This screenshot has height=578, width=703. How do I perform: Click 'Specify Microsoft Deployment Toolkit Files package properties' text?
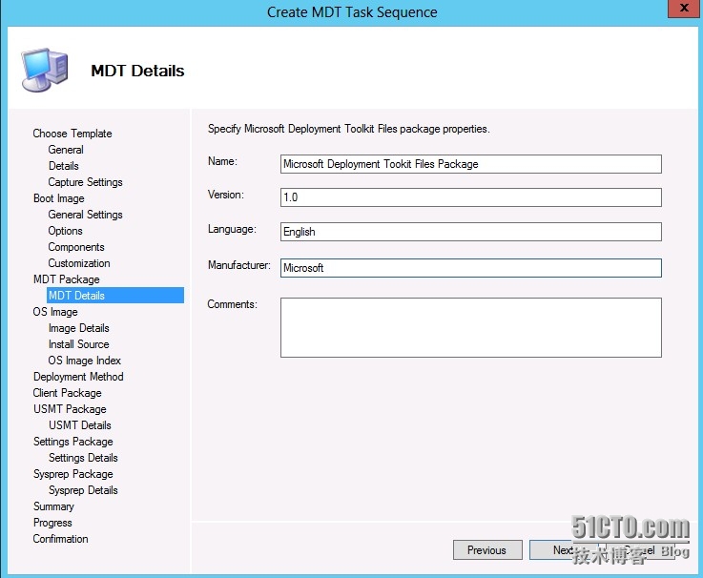tap(349, 129)
